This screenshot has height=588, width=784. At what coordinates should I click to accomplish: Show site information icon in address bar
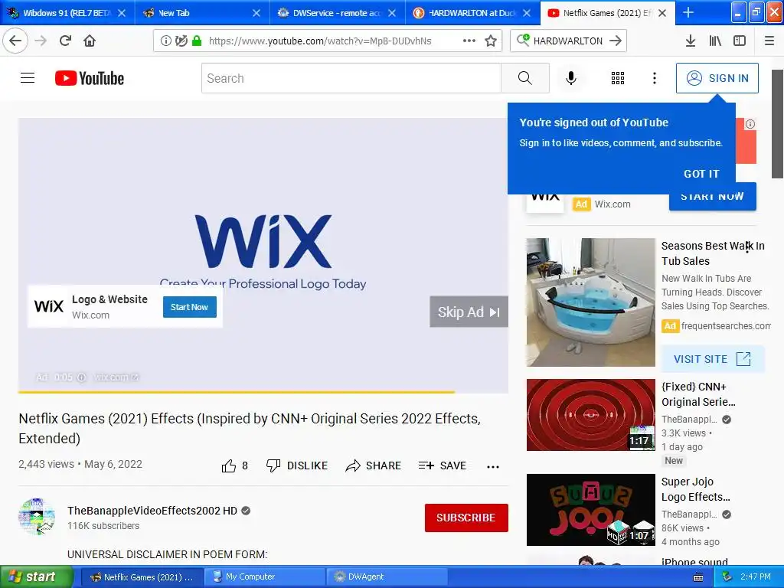[165, 41]
